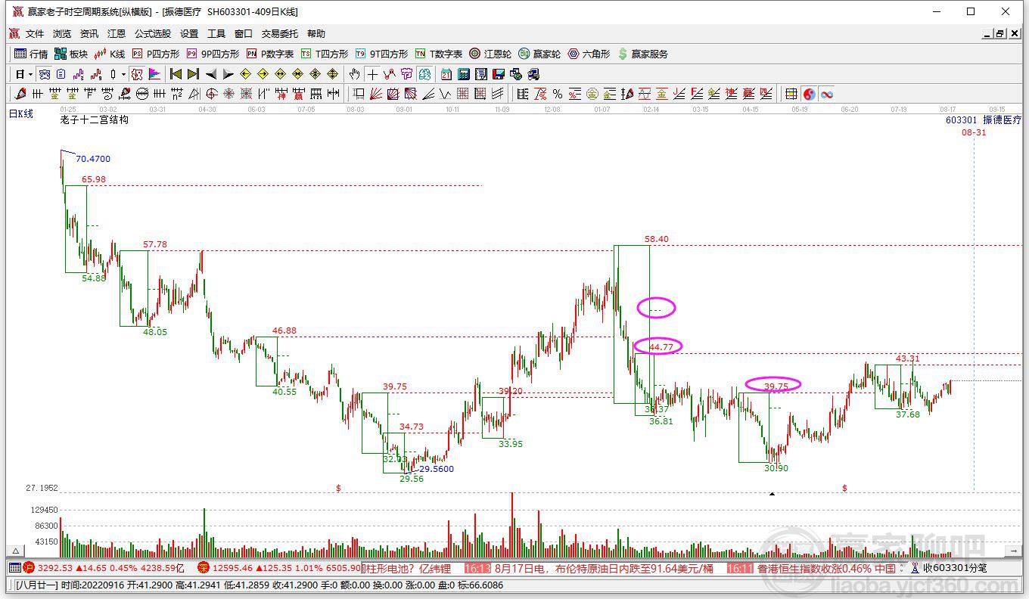This screenshot has height=599, width=1029.
Task: Click yellow diamond left-arrow shift icon
Action: (x=245, y=74)
